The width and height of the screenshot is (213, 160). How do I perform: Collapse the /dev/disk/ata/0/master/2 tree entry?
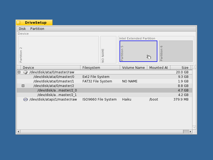tap(23, 86)
